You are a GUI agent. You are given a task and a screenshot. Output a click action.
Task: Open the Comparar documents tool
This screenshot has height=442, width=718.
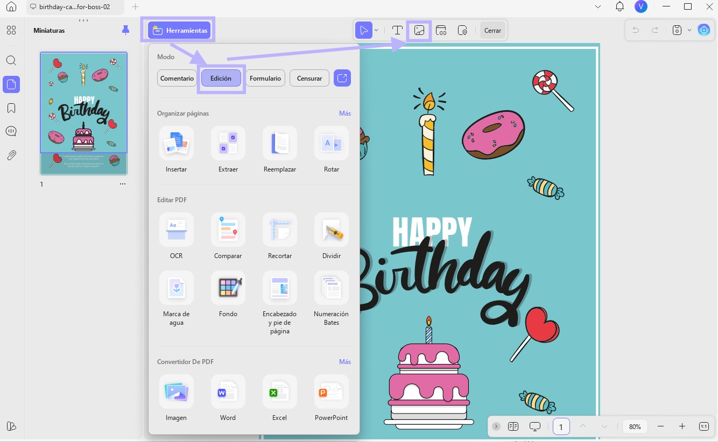[228, 230]
